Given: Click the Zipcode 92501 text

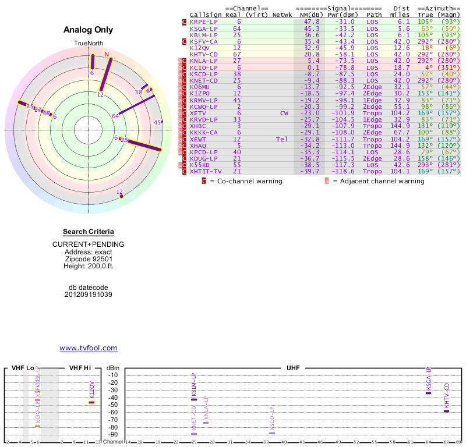Looking at the screenshot, I should point(89,259).
